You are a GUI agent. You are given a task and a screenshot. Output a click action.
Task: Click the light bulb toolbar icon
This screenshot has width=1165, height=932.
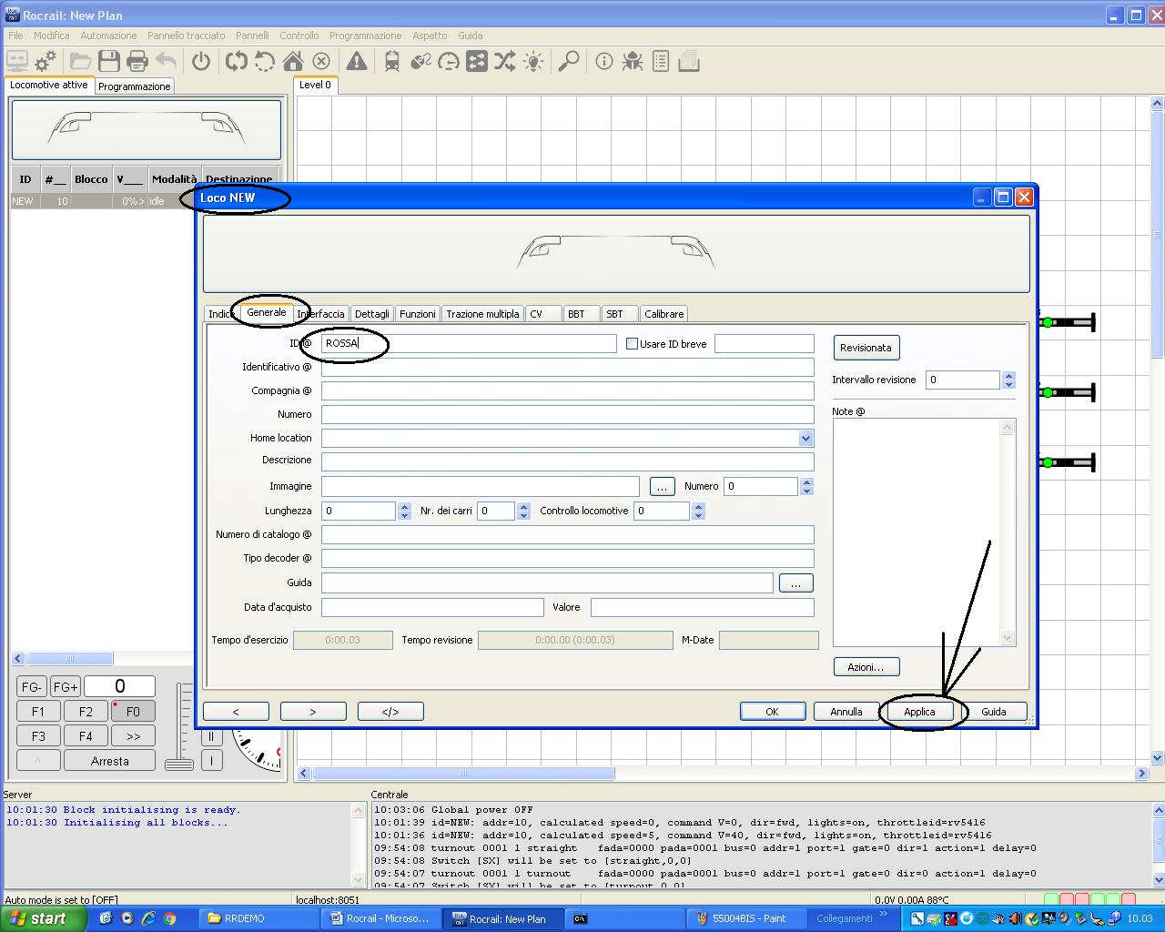point(533,61)
